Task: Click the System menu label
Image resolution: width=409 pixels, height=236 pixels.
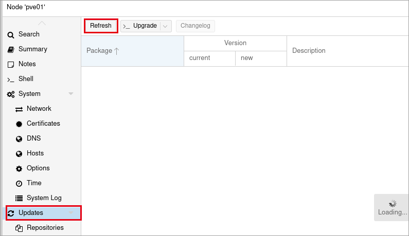Action: [29, 94]
